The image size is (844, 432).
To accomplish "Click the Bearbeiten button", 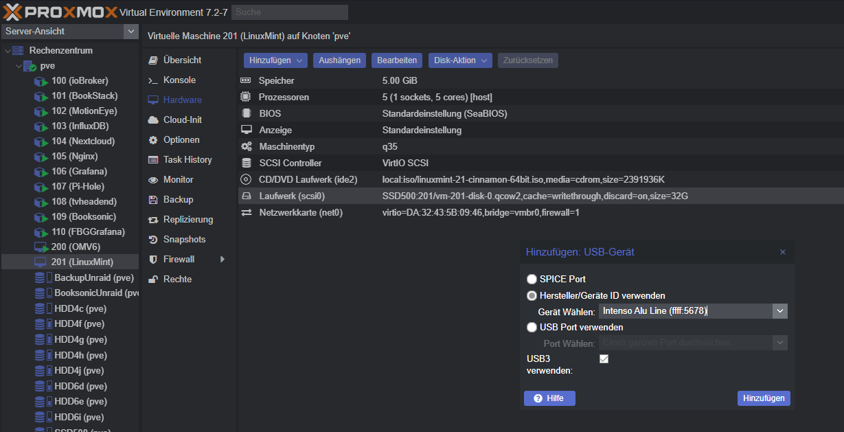I will tap(397, 60).
